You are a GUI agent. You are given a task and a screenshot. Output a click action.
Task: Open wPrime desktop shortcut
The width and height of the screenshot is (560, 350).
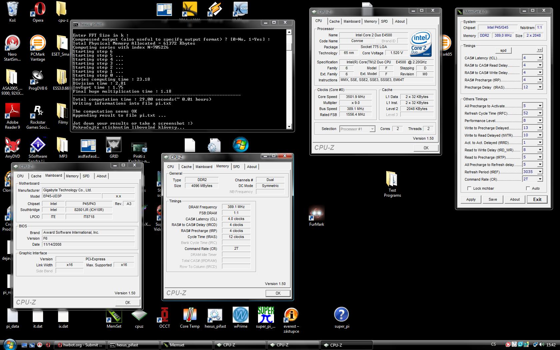240,318
